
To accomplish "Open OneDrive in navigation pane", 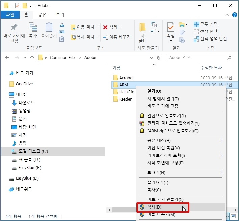I will click(21, 84).
